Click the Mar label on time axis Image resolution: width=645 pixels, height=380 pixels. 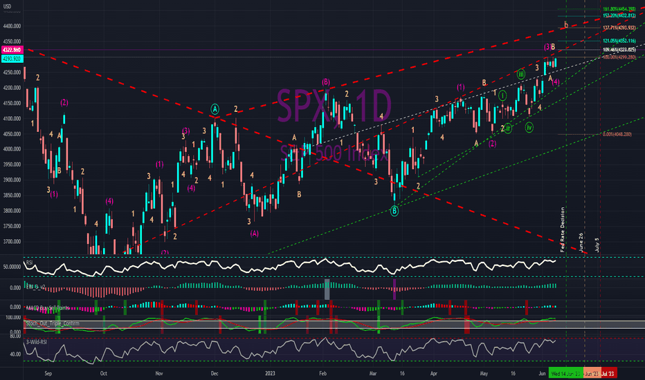point(373,373)
